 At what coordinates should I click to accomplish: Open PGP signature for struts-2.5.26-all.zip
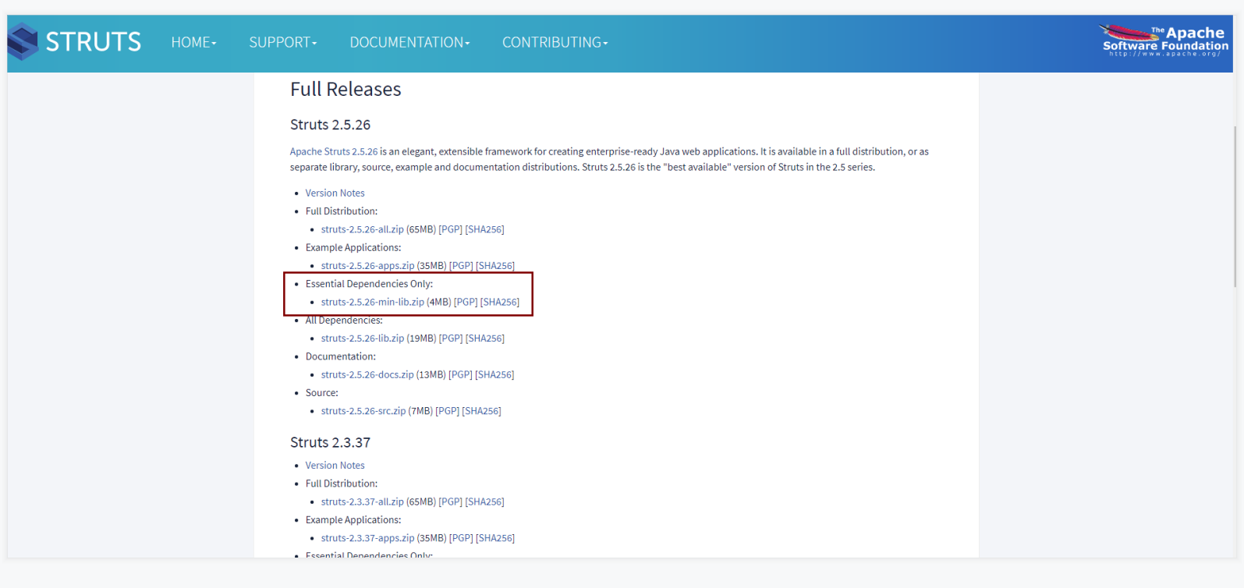pos(451,229)
